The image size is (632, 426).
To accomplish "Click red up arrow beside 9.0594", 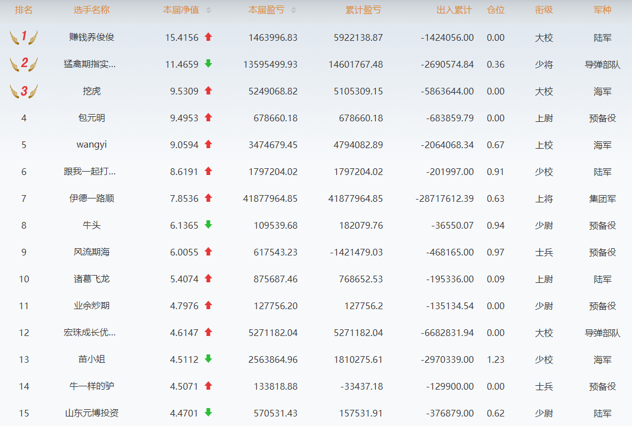I will pos(209,144).
